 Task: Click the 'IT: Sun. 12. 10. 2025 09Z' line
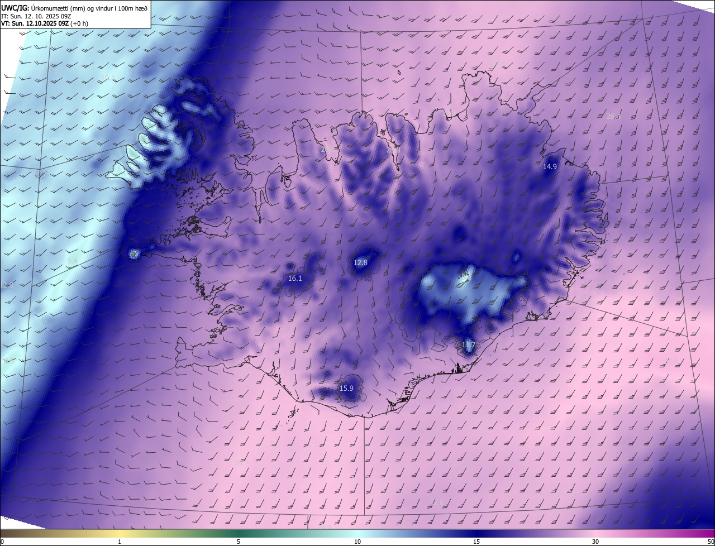36,16
